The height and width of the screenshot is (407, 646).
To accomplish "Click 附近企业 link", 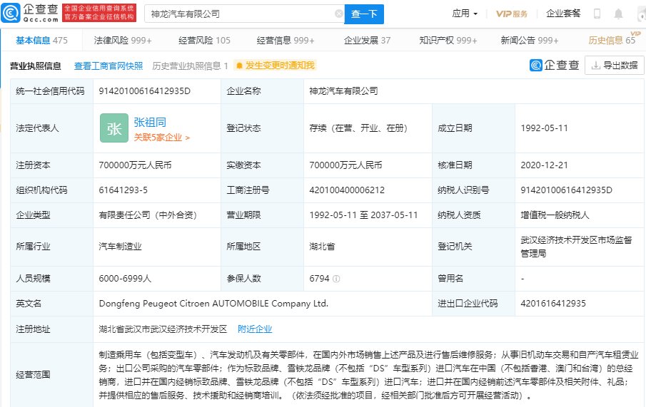I will [x=255, y=329].
